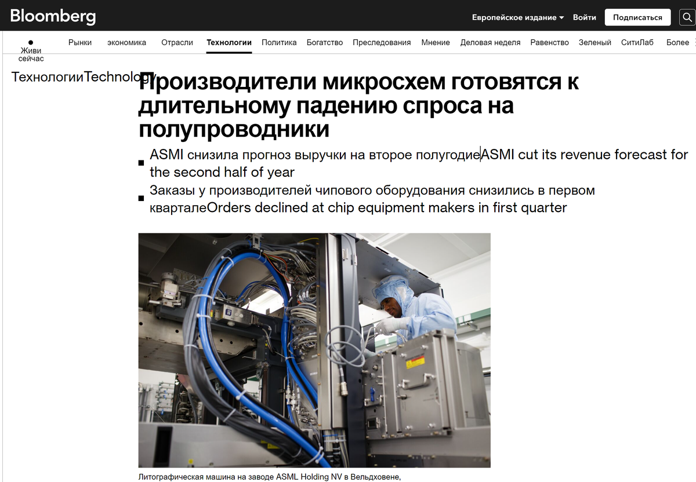Open the Деловая неделя section

tap(490, 42)
